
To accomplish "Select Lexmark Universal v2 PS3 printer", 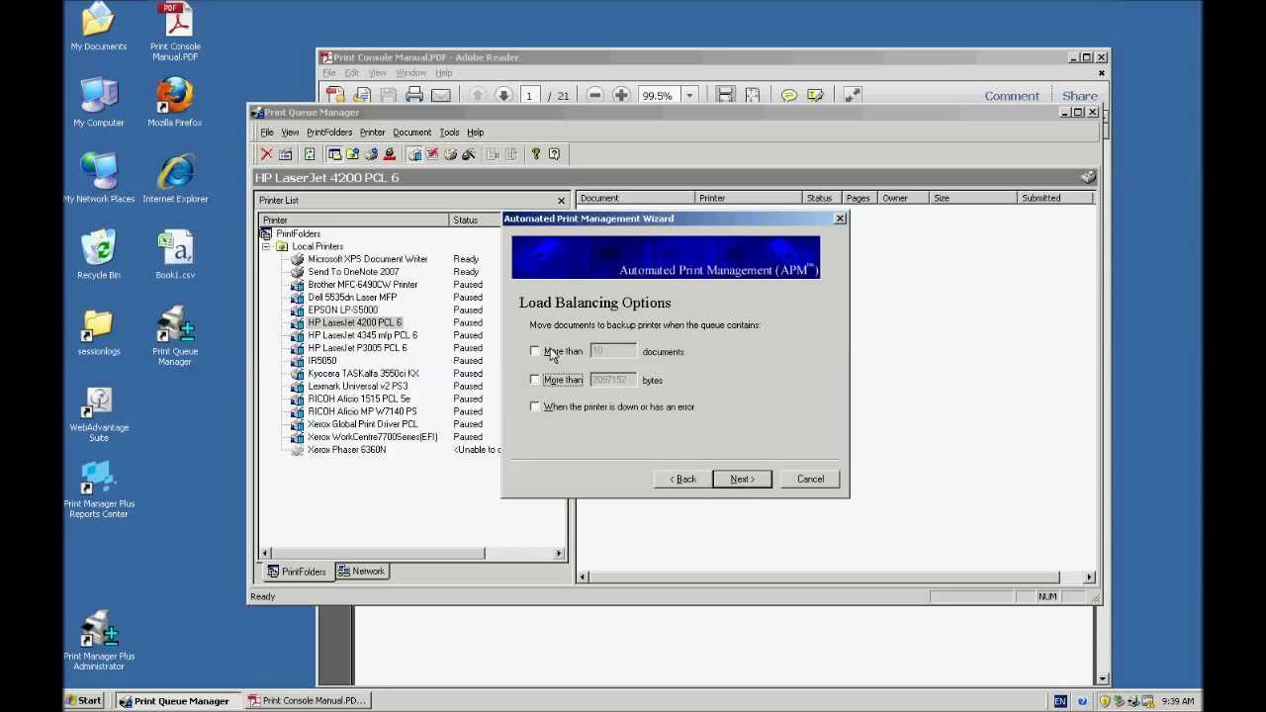I will (x=357, y=387).
